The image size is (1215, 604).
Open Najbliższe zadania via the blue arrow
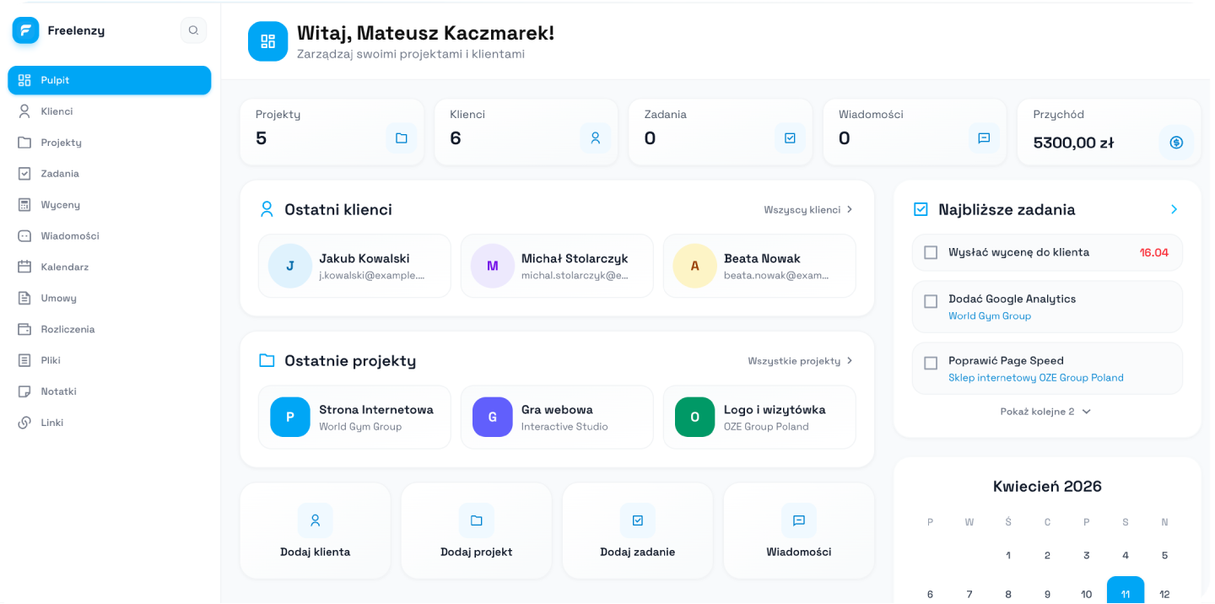(x=1174, y=209)
